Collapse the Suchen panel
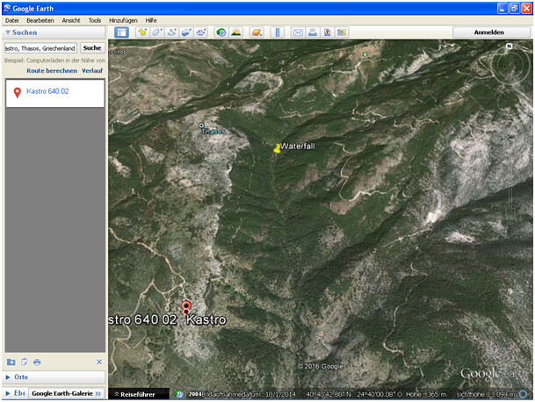 (9, 32)
